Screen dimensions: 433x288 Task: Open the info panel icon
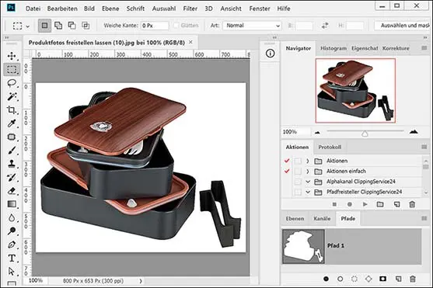[270, 54]
